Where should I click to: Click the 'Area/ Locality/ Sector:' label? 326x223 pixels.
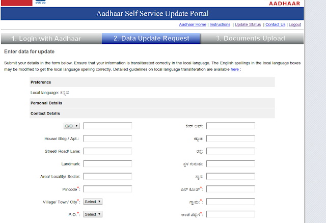point(60,177)
